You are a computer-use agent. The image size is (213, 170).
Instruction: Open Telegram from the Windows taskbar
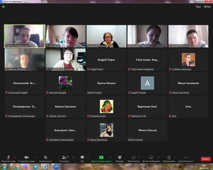pyautogui.click(x=35, y=167)
